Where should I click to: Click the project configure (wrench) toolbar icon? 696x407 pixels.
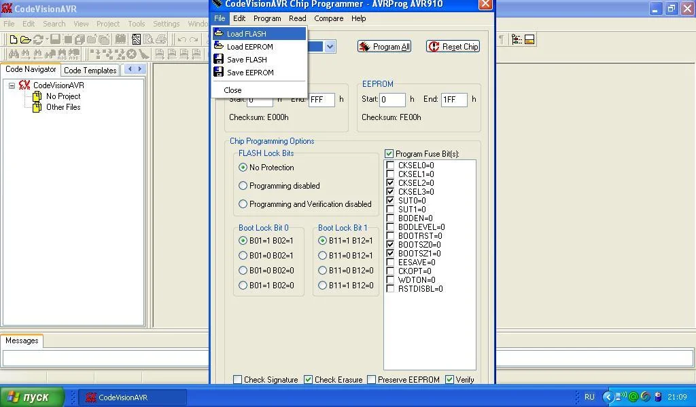tap(136, 39)
